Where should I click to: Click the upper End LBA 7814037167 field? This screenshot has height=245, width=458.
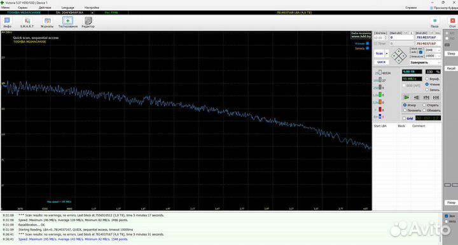point(428,37)
